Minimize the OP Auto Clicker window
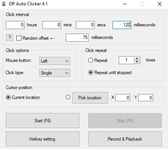Viewport: 168px width, 149px height. click(x=125, y=4)
